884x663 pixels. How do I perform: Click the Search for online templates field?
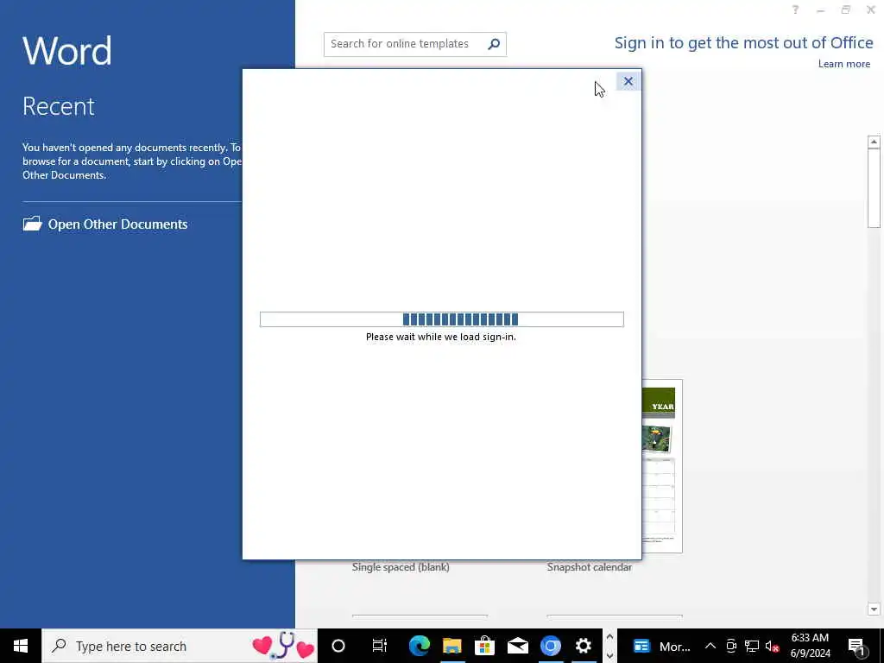click(x=415, y=44)
